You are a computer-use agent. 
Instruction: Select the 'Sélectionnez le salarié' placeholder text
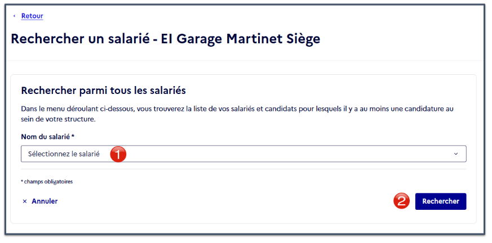pyautogui.click(x=64, y=154)
